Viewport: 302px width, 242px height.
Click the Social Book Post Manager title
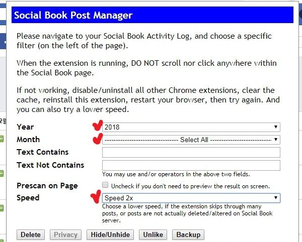(73, 15)
